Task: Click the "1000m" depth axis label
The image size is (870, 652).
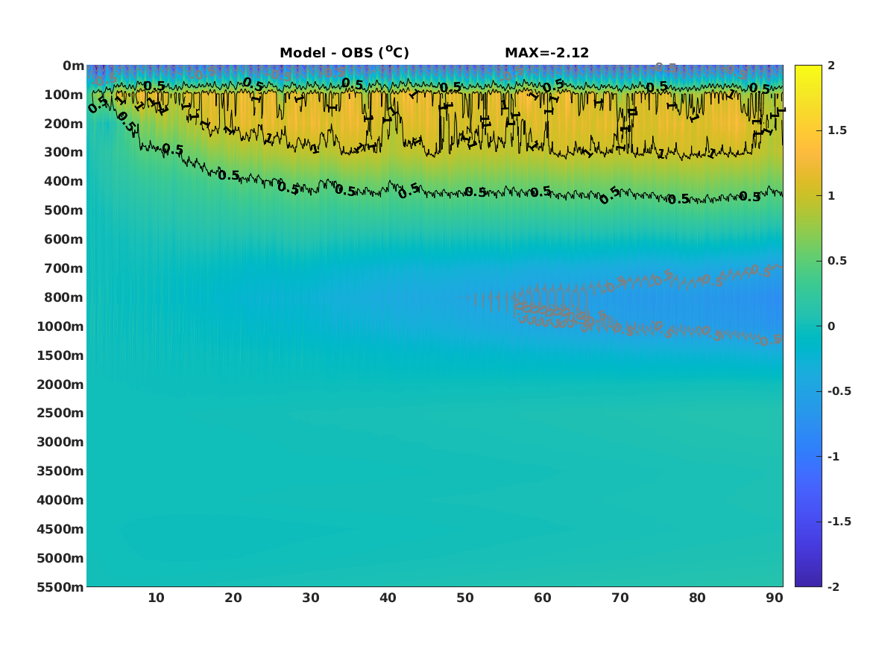Action: click(60, 326)
